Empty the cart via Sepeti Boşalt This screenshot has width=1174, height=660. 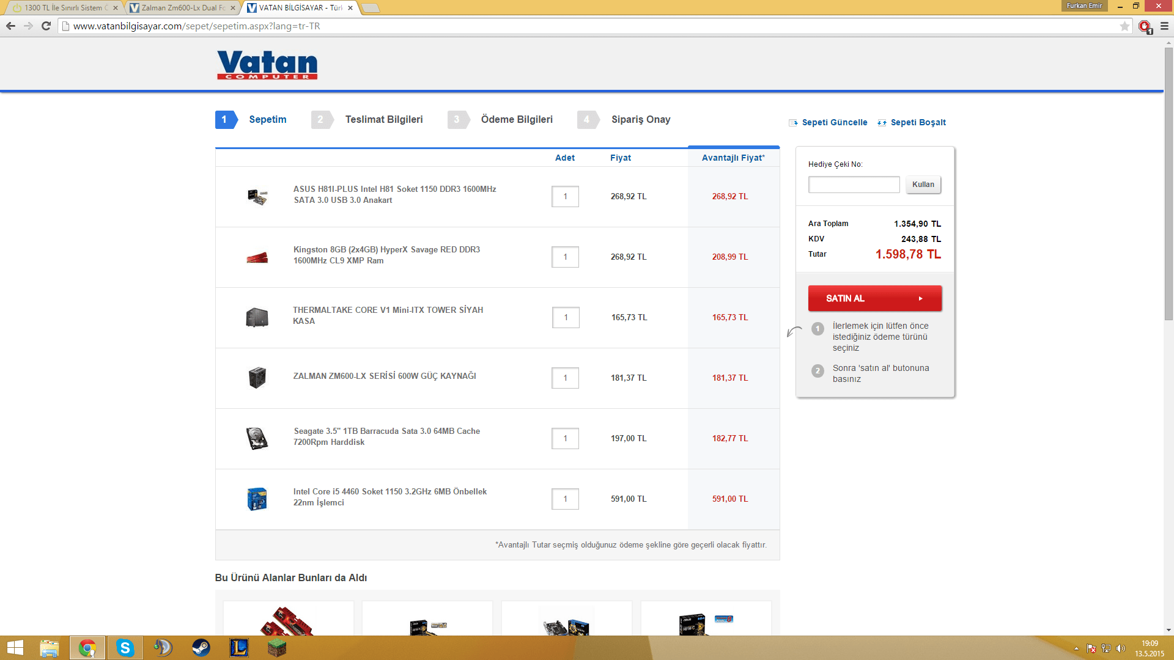coord(918,122)
